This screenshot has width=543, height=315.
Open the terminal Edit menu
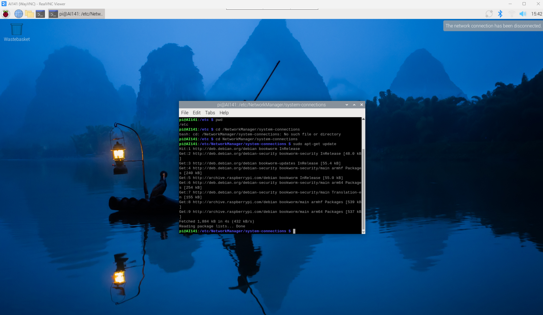click(197, 113)
